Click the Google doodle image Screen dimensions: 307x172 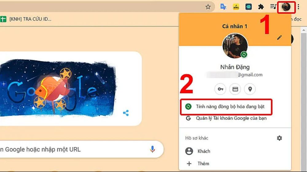[58, 89]
